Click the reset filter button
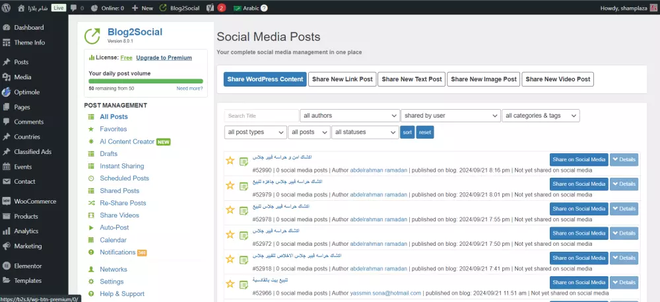The height and width of the screenshot is (302, 660). [425, 132]
